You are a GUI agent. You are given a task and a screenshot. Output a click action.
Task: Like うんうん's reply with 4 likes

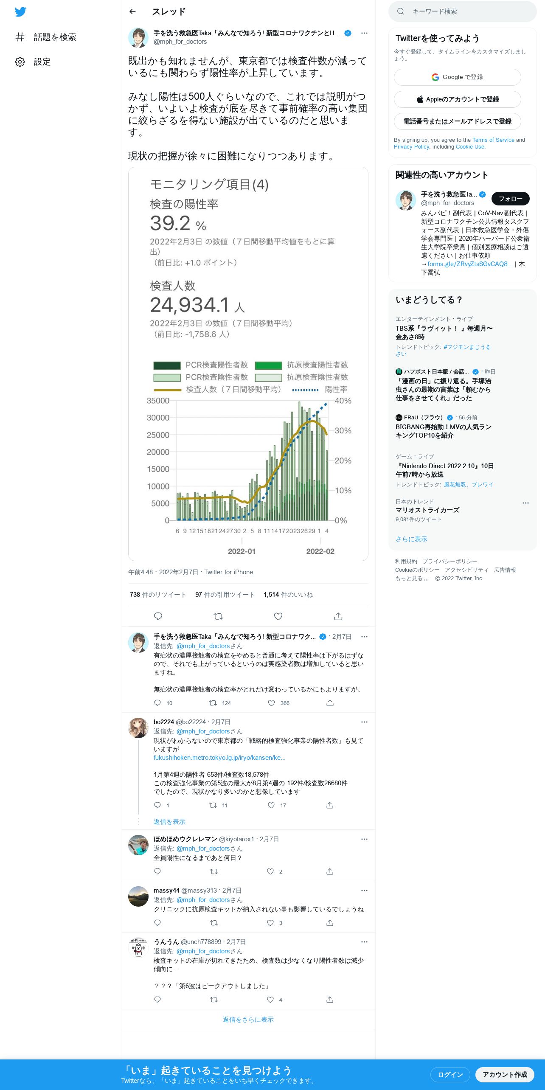click(270, 1000)
